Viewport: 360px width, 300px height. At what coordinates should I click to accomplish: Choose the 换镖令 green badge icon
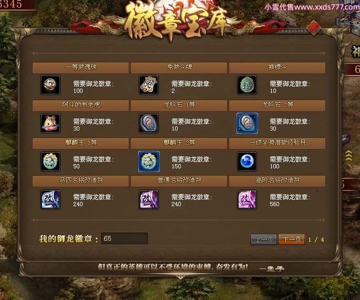coord(247,85)
